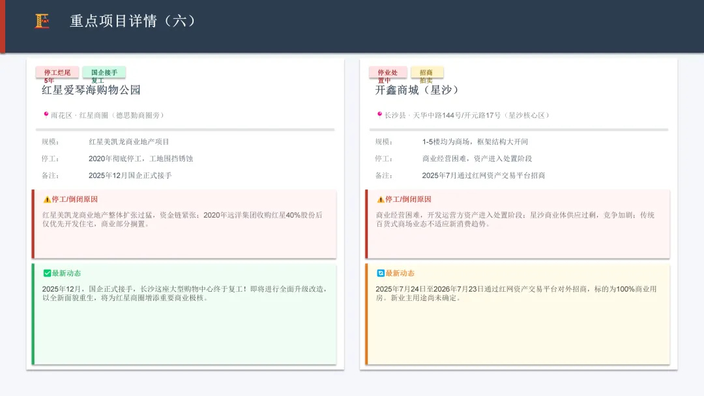The width and height of the screenshot is (704, 396).
Task: Click the orange 最新动态 heading
Action: tap(400, 273)
